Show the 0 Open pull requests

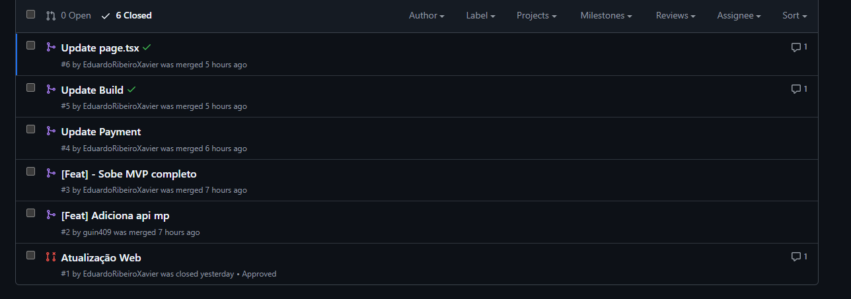(x=69, y=15)
